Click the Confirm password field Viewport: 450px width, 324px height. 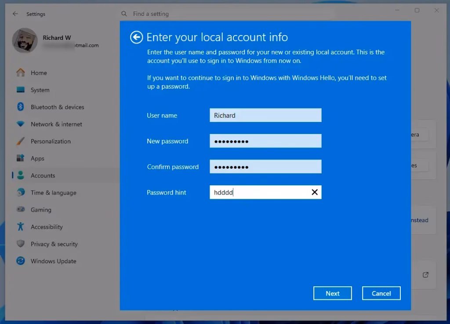[x=265, y=167]
